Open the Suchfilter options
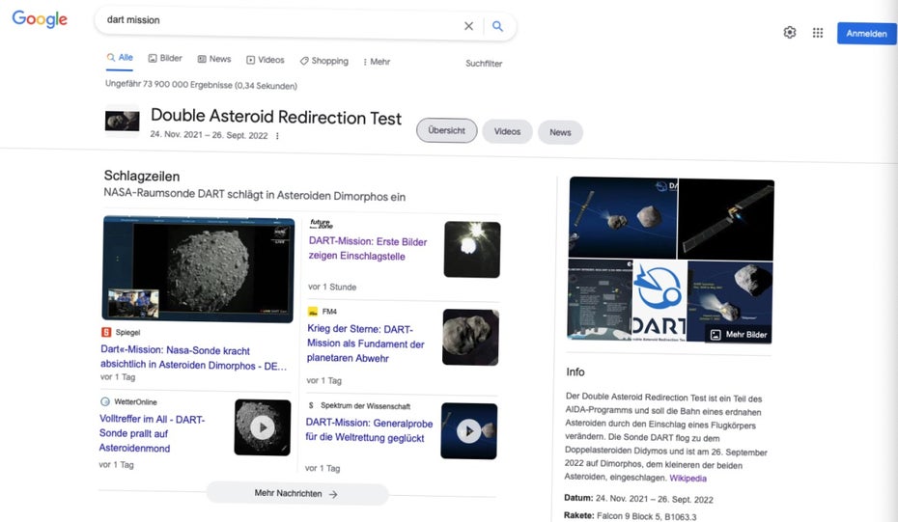The image size is (898, 522). 484,64
